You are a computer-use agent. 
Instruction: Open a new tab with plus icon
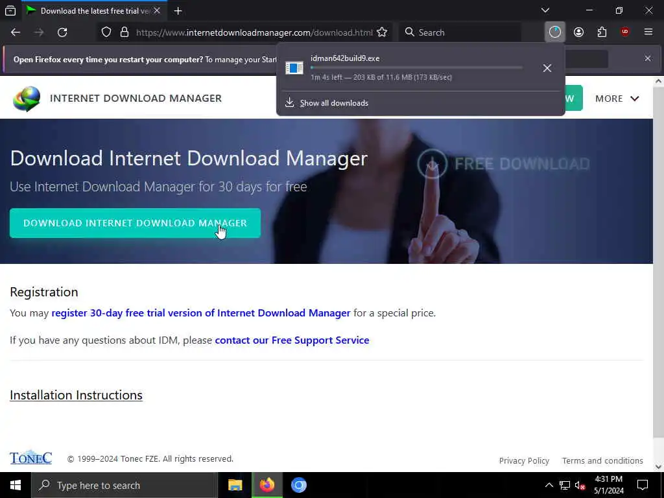[178, 11]
